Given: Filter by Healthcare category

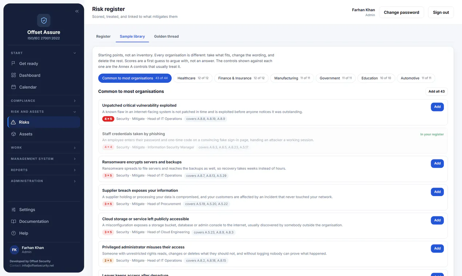Looking at the screenshot, I should (x=193, y=78).
